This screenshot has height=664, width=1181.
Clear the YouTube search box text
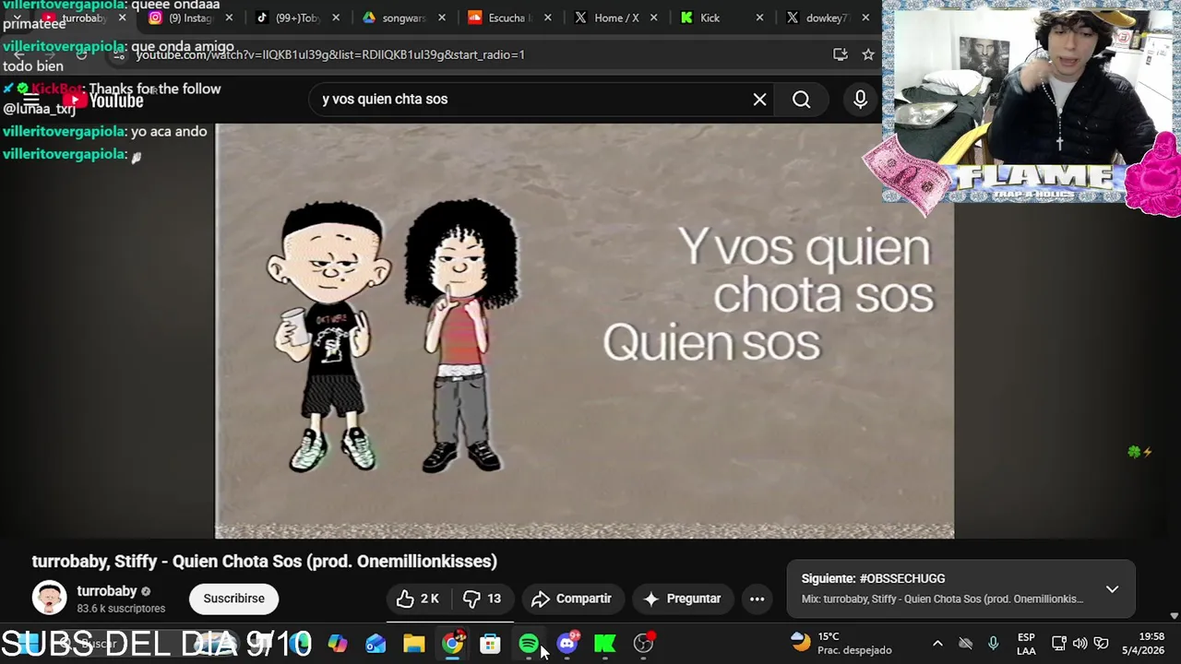759,99
